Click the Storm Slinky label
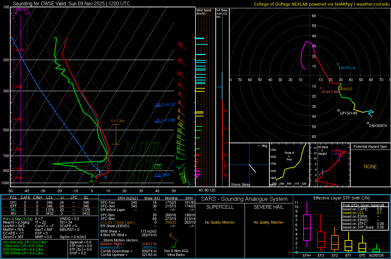 point(240,185)
